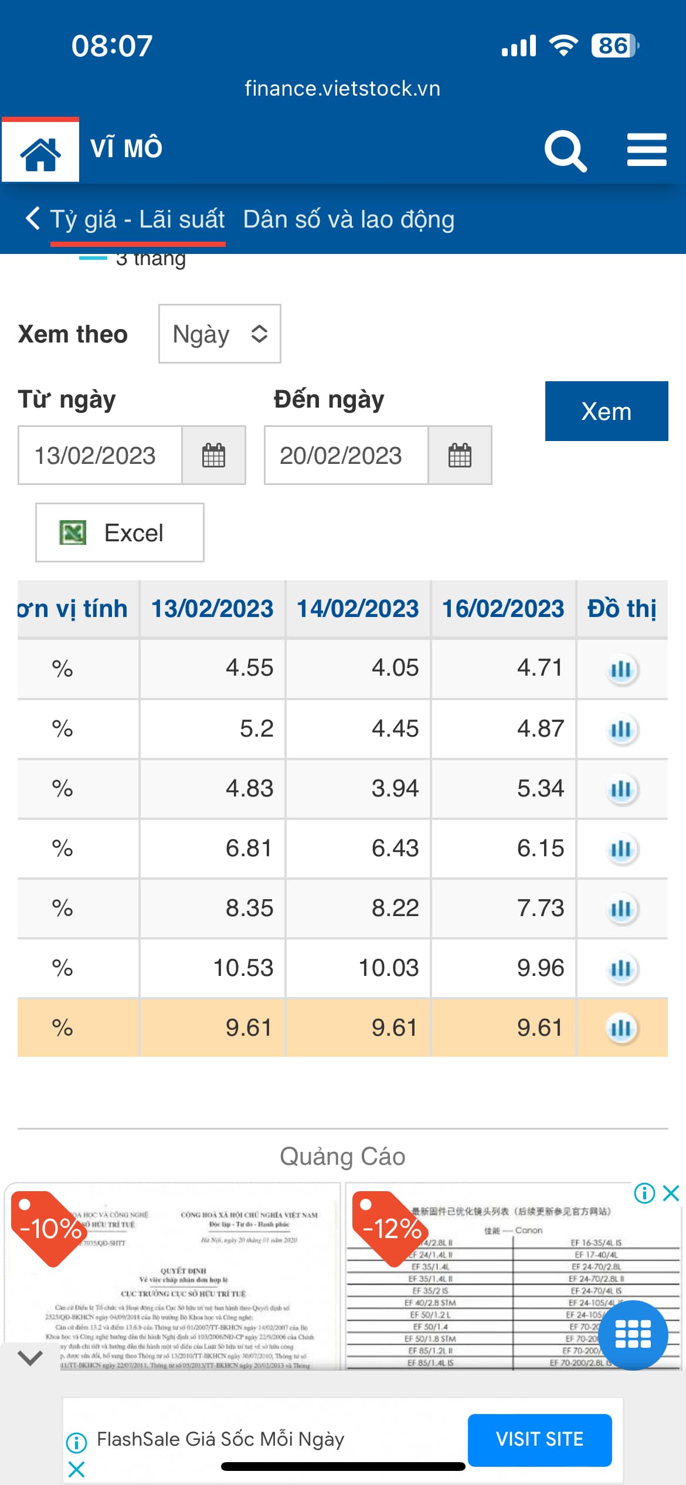Image resolution: width=686 pixels, height=1485 pixels.
Task: Show chart for the 6.81 row
Action: point(621,849)
